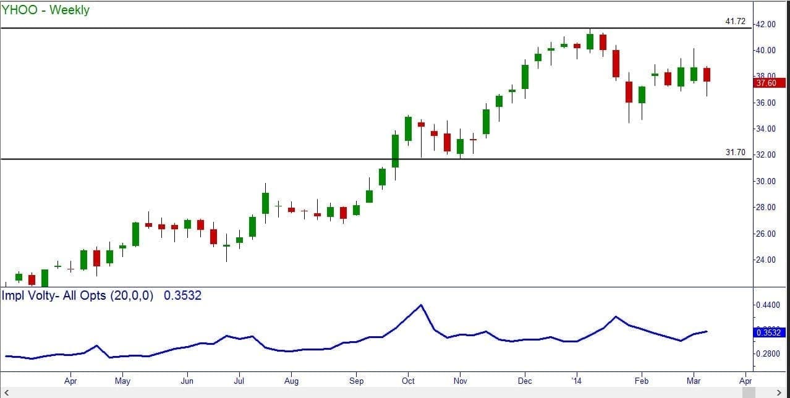The height and width of the screenshot is (398, 790).
Task: Click the implied volatility peak near October
Action: click(x=421, y=305)
